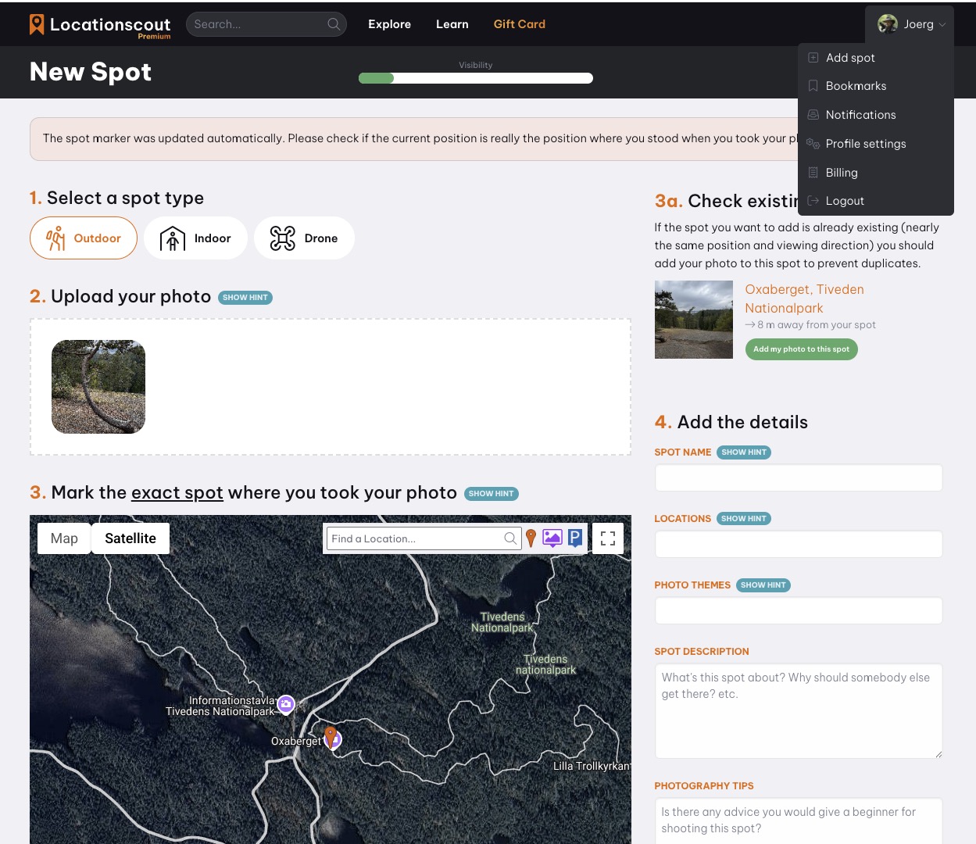The width and height of the screenshot is (976, 844).
Task: Click the Oxaberget existing spot thumbnail
Action: point(694,320)
